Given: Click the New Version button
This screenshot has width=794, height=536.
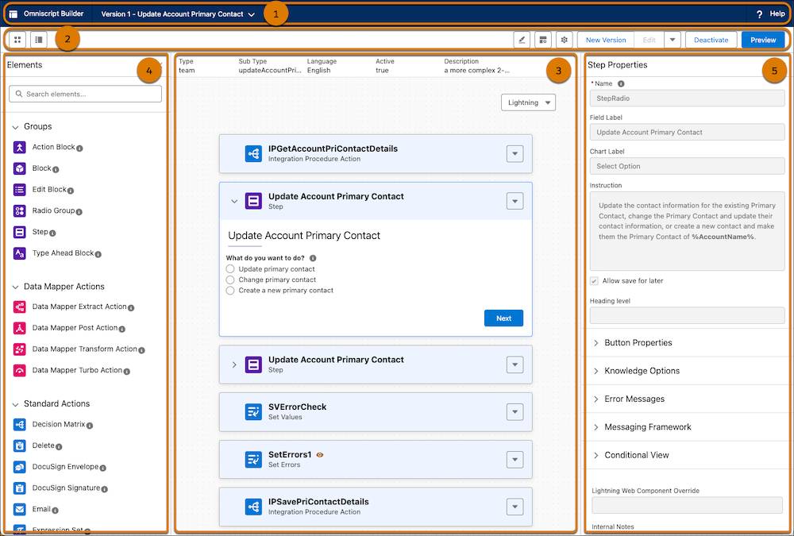Looking at the screenshot, I should [606, 40].
